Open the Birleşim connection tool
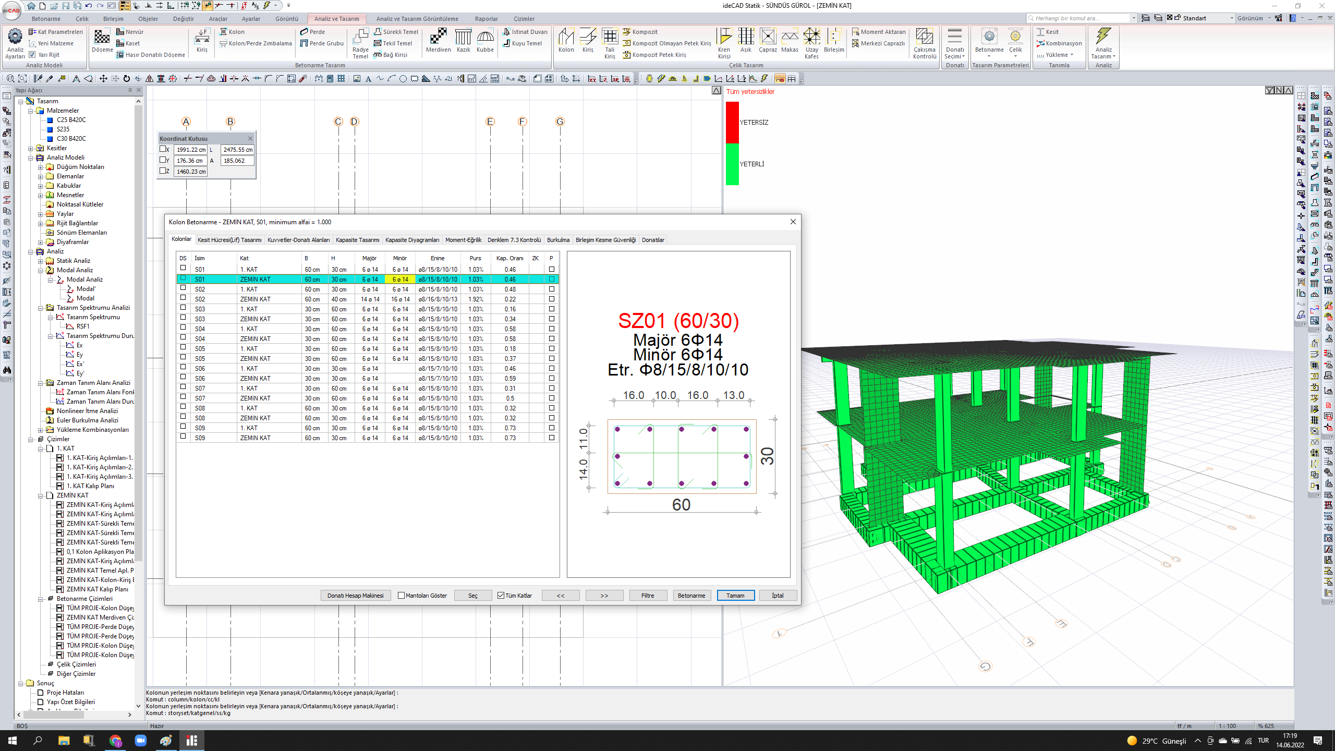Screen dimensions: 1335x751 [834, 41]
